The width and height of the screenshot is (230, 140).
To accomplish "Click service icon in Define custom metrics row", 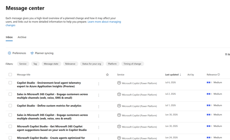I will click(119, 106).
